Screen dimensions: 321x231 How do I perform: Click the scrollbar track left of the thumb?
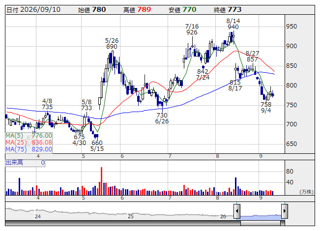123,223
